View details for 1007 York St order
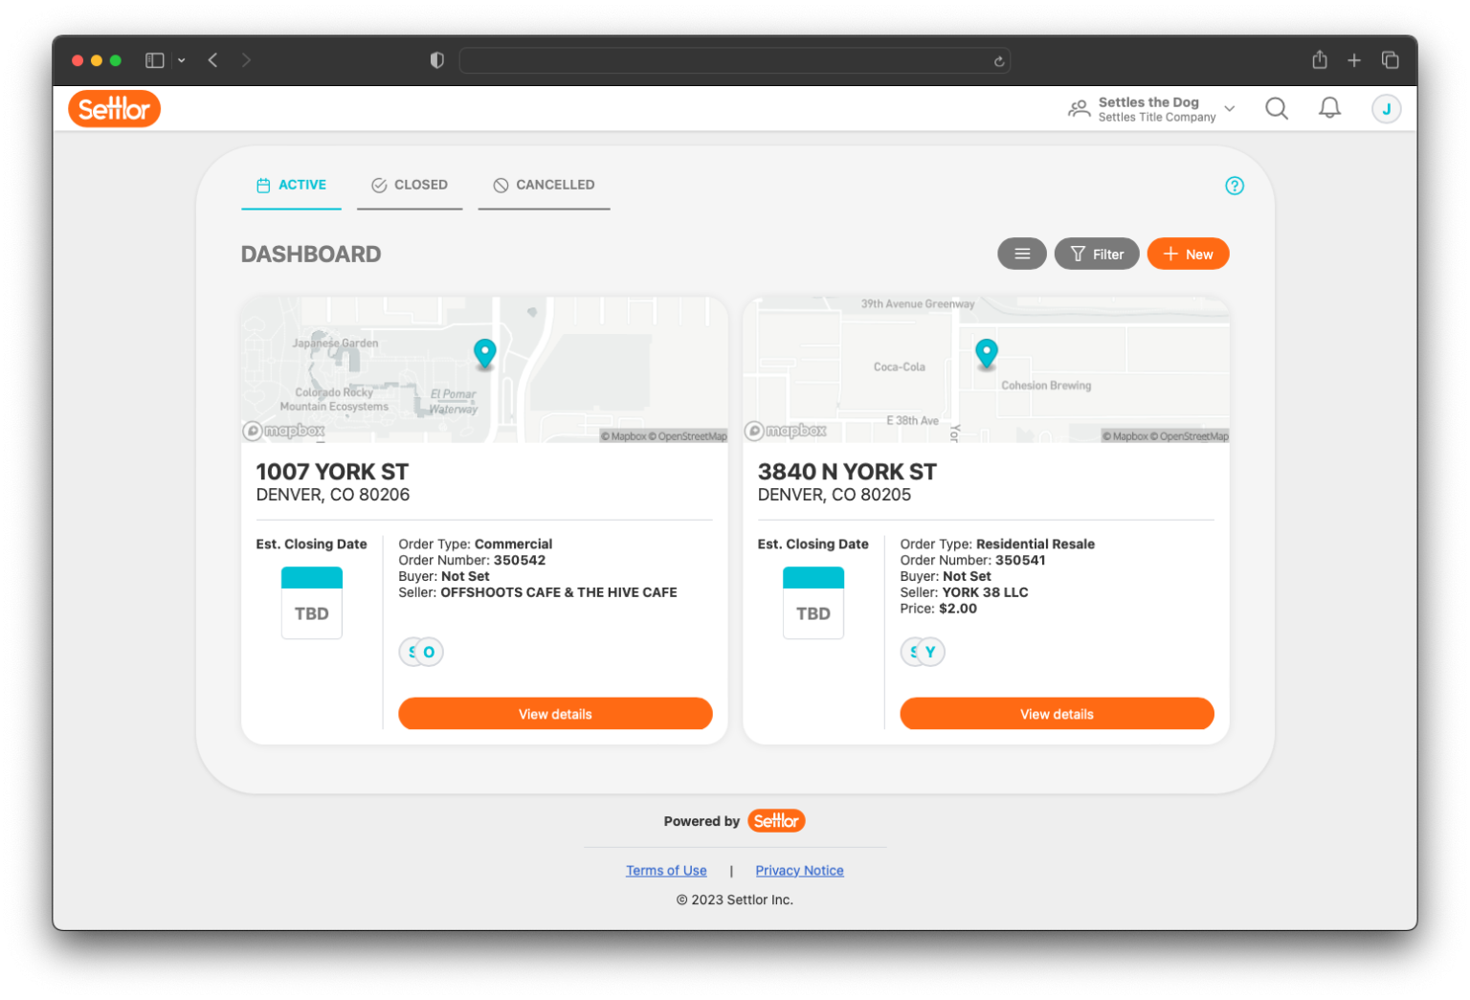The height and width of the screenshot is (1000, 1470). click(555, 714)
